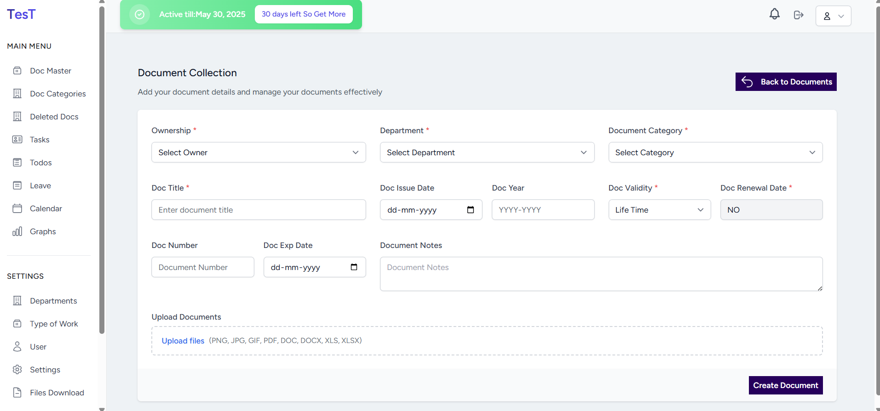Click the Doc Categories building icon
This screenshot has width=880, height=411.
17,94
